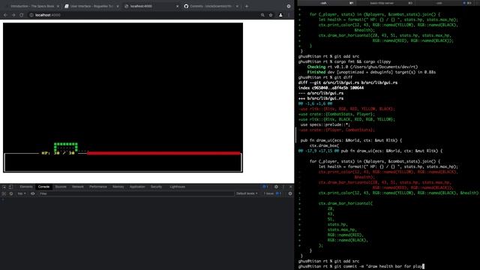Go forward in browser history

point(13,15)
